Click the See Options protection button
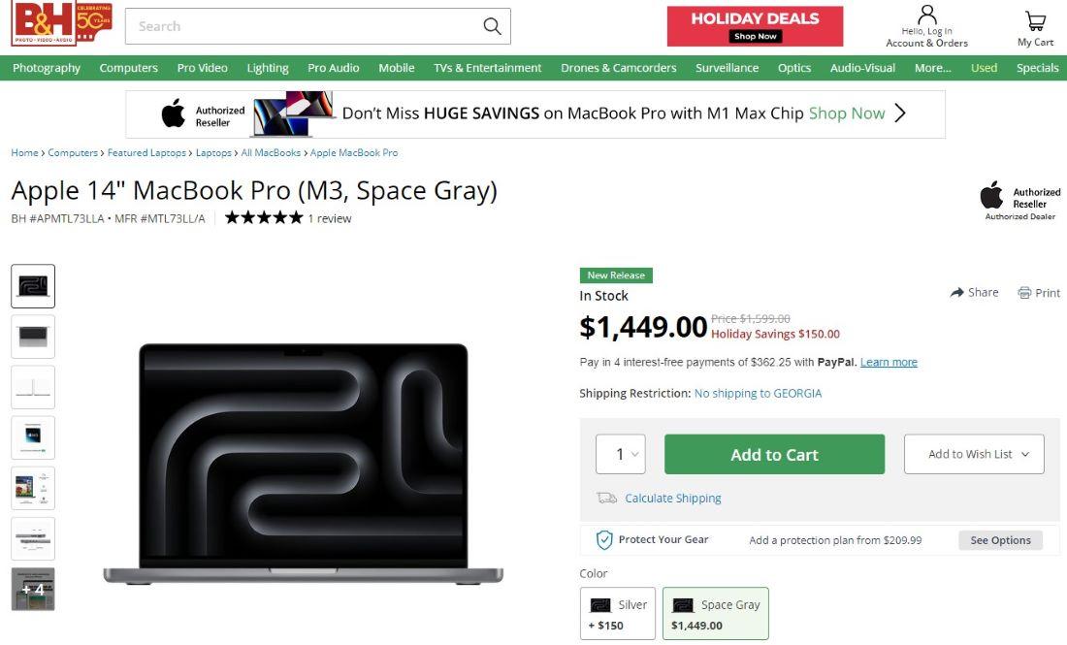The image size is (1067, 645). click(1000, 540)
